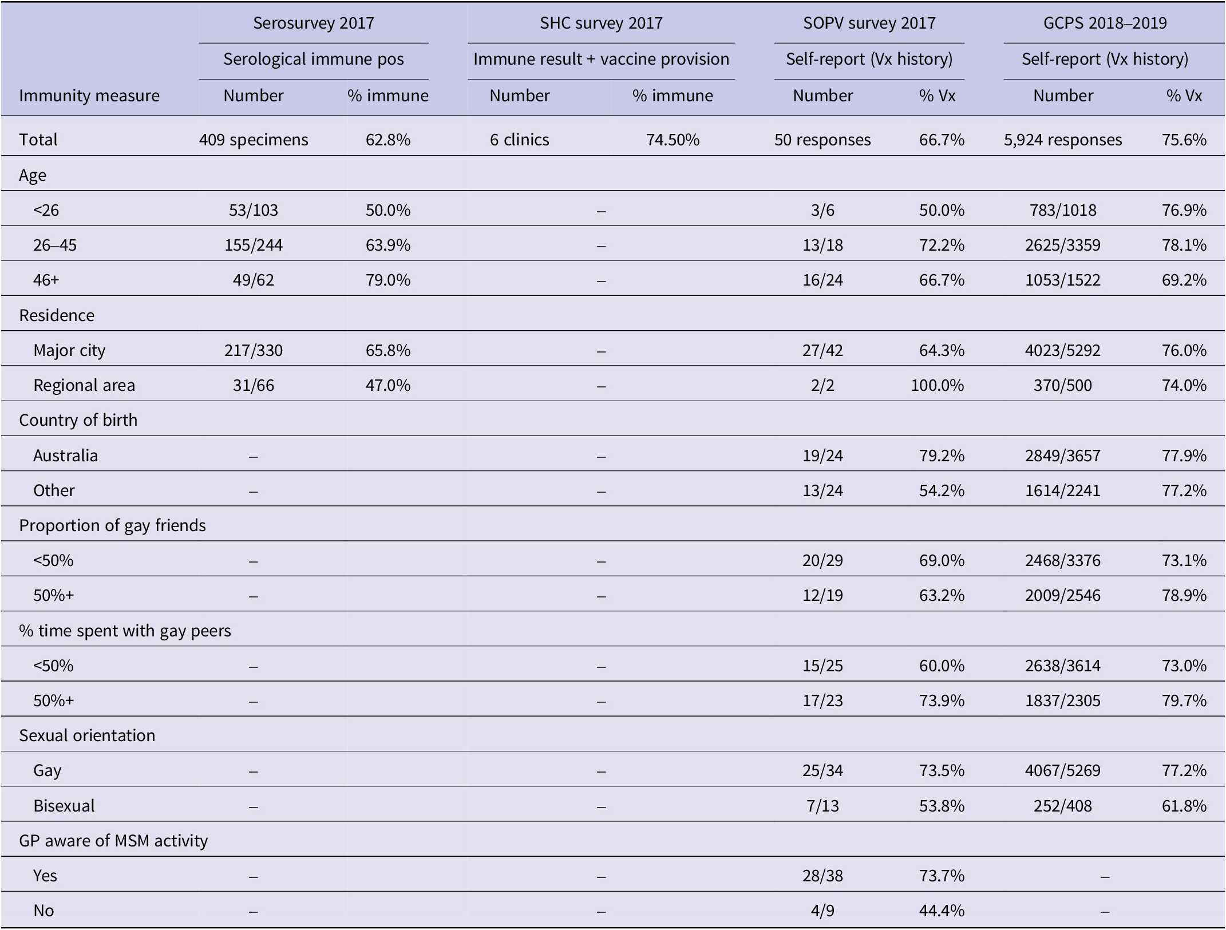Select the Serosurvey 2017 column header
1226x930 pixels.
tap(314, 23)
